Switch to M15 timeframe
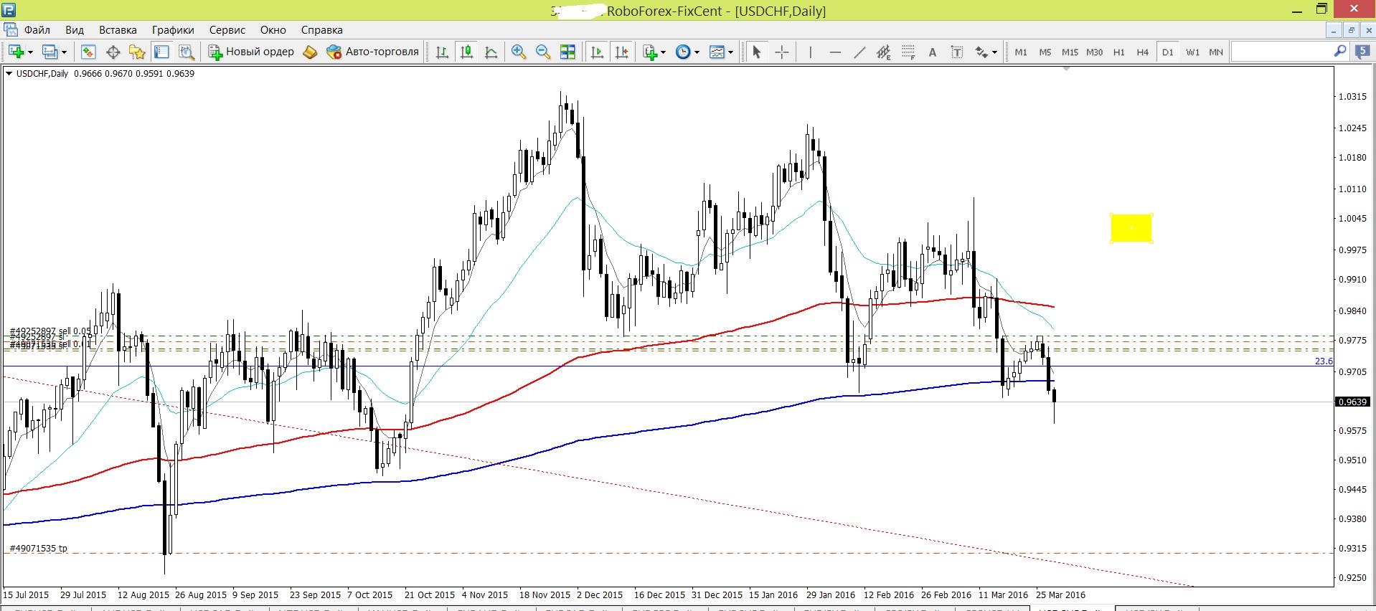This screenshot has height=611, width=1376. tap(1070, 52)
